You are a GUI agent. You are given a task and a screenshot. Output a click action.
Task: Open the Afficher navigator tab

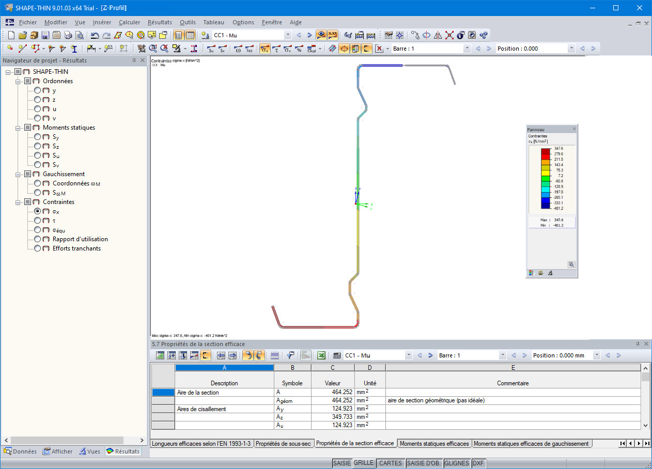[x=57, y=451]
